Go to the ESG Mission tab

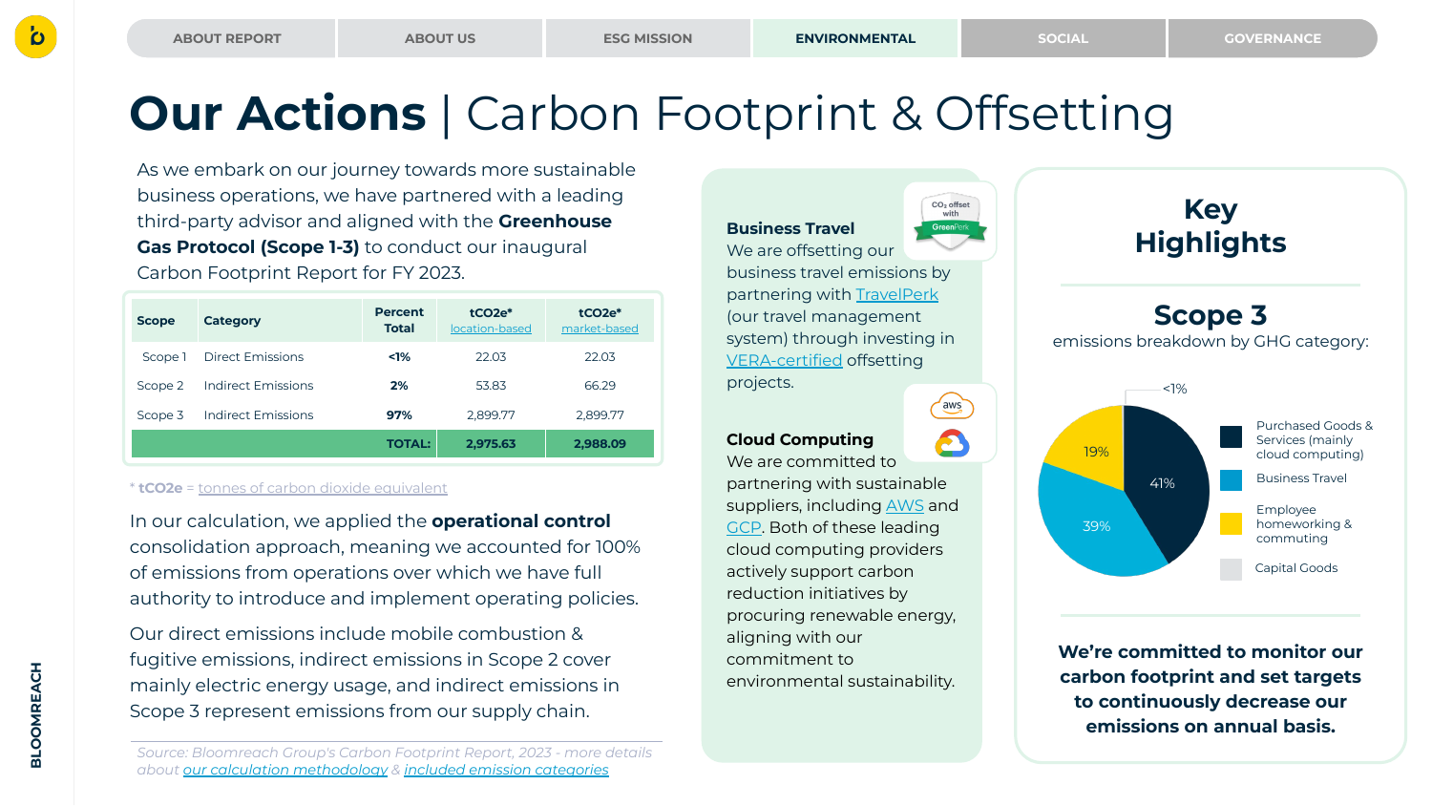[647, 38]
